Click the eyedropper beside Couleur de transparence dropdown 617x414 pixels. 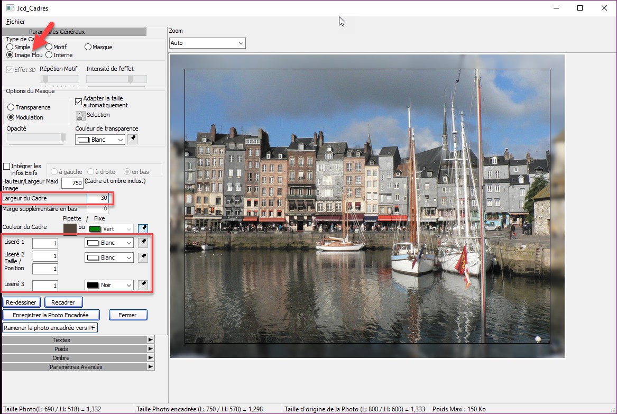click(133, 140)
